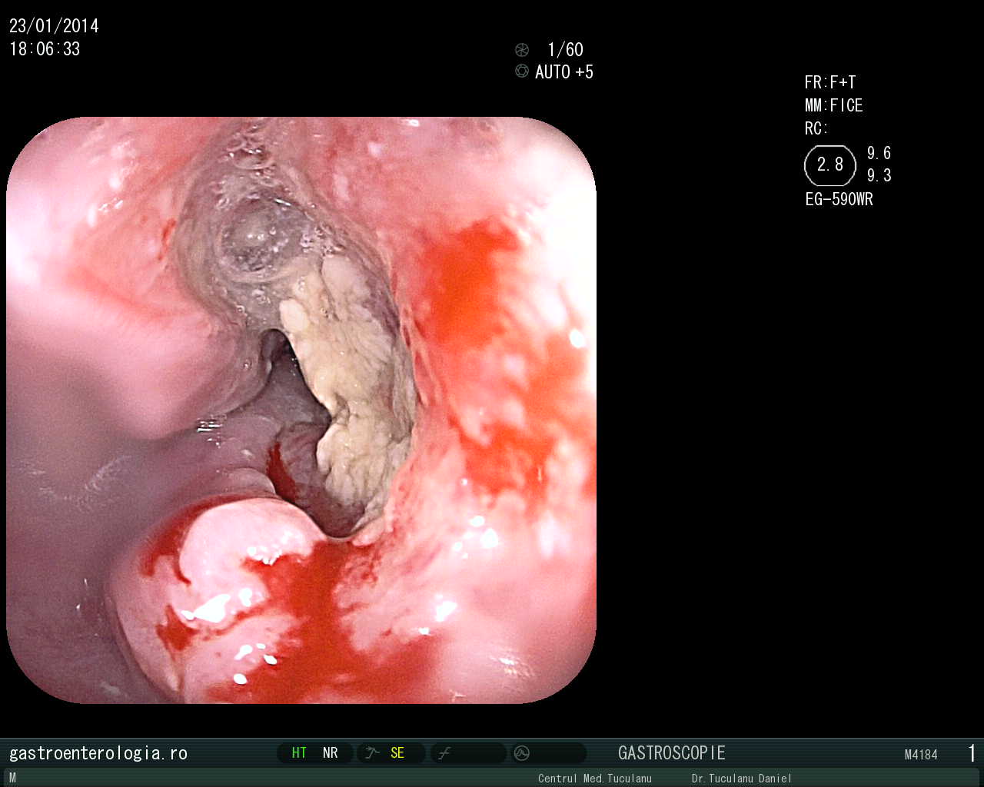Click the circular waveform icon in the status bar
Screen dimensions: 984x787
[x=521, y=753]
